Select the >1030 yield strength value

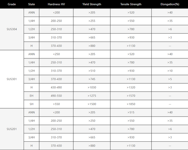[x=92, y=87]
